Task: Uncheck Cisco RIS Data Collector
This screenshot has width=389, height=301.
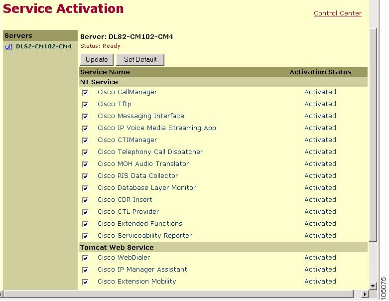Action: [x=85, y=176]
